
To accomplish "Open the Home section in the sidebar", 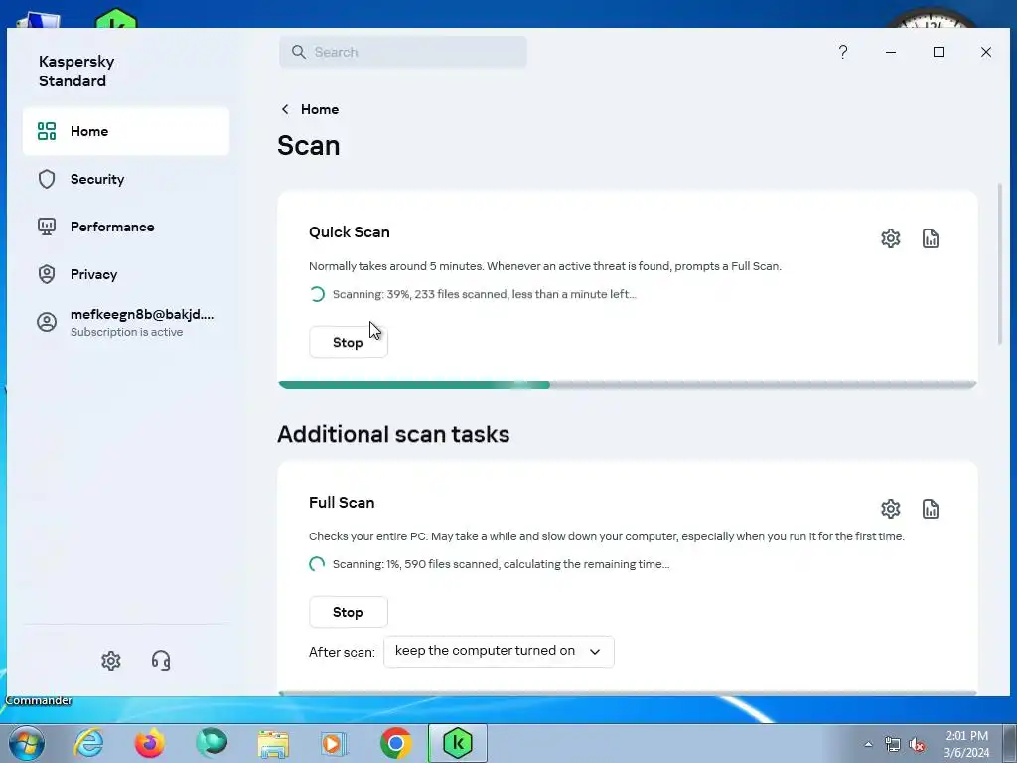I will 126,131.
